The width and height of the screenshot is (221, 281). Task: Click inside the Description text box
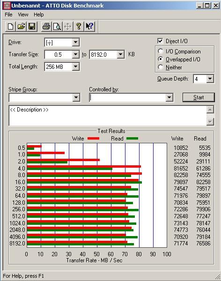[108, 116]
